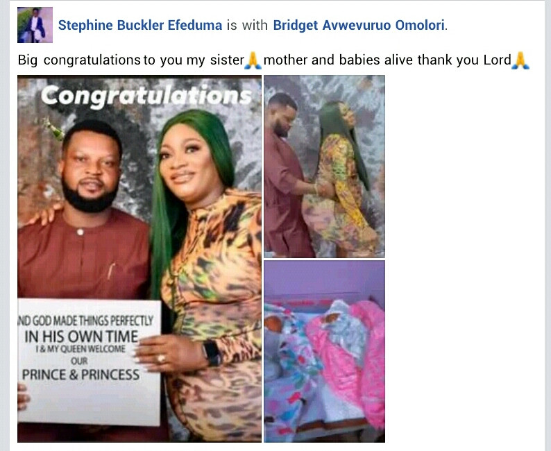Image resolution: width=551 pixels, height=451 pixels.
Task: Open Bridget Avwevuruo Omolori's profile link
Action: pyautogui.click(x=359, y=25)
